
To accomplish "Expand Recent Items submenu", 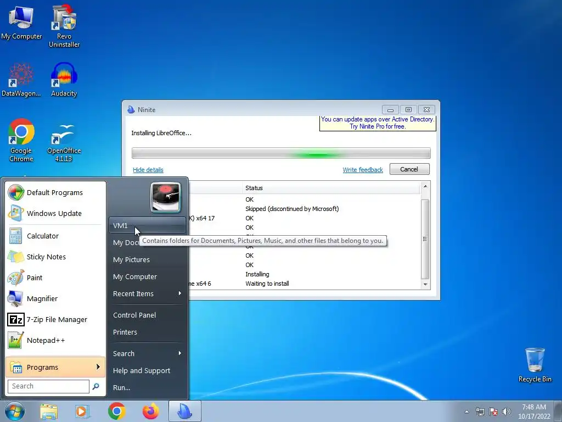I will [147, 293].
